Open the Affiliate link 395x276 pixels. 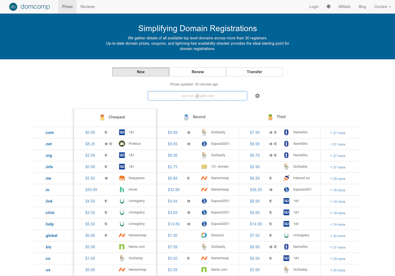(344, 7)
